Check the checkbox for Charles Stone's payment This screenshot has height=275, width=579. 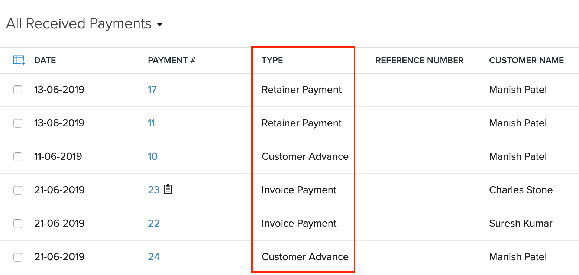click(18, 190)
